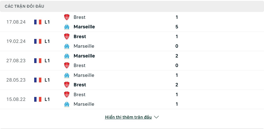Select L1 league label of 19.02.24 match

point(47,41)
